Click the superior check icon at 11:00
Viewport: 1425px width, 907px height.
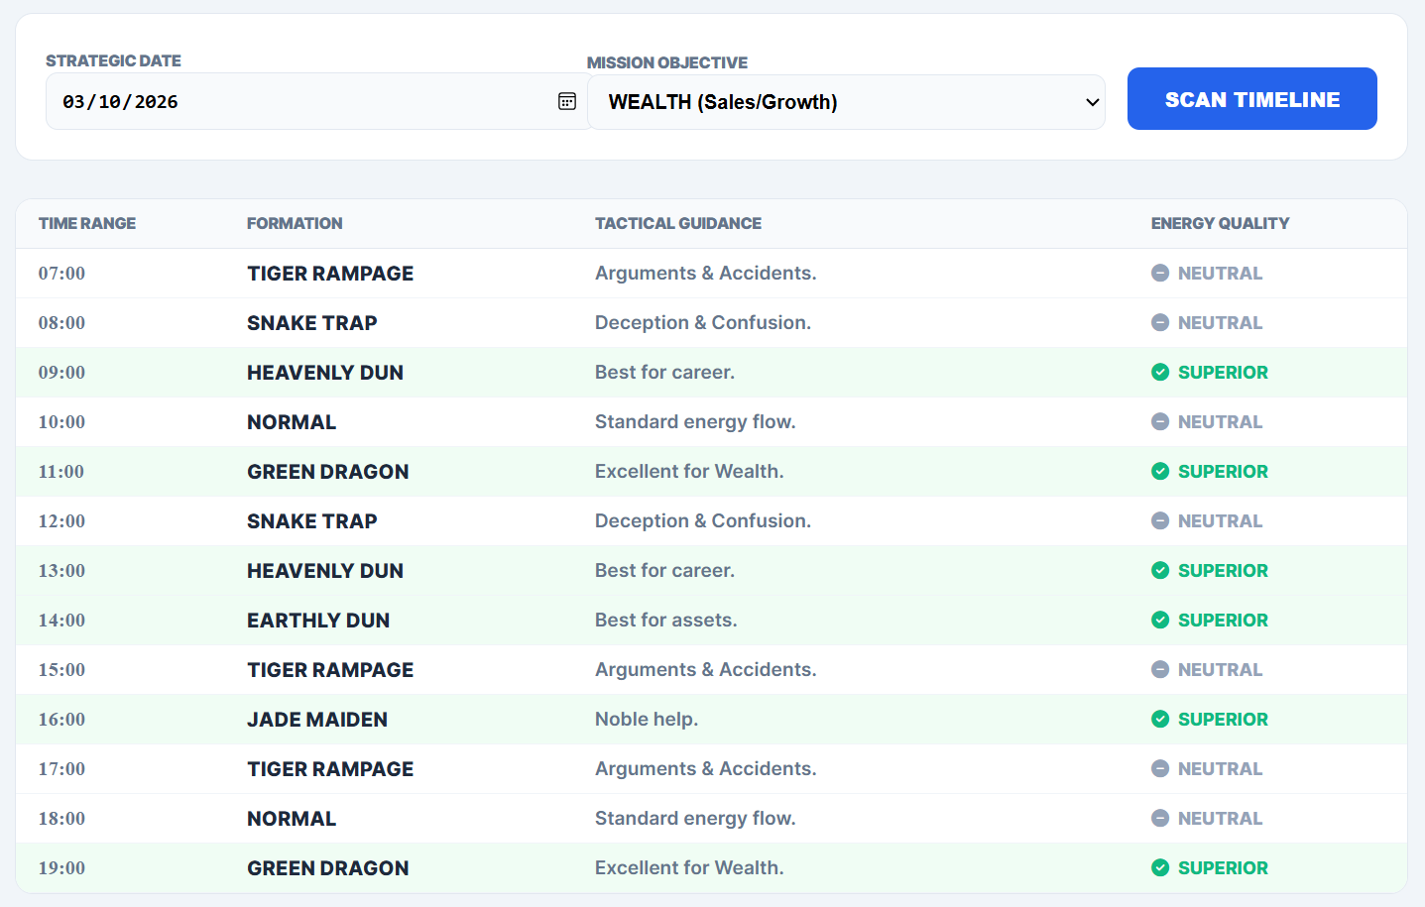[1159, 472]
